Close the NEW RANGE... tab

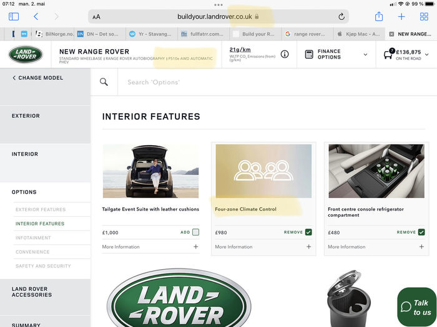click(x=391, y=34)
